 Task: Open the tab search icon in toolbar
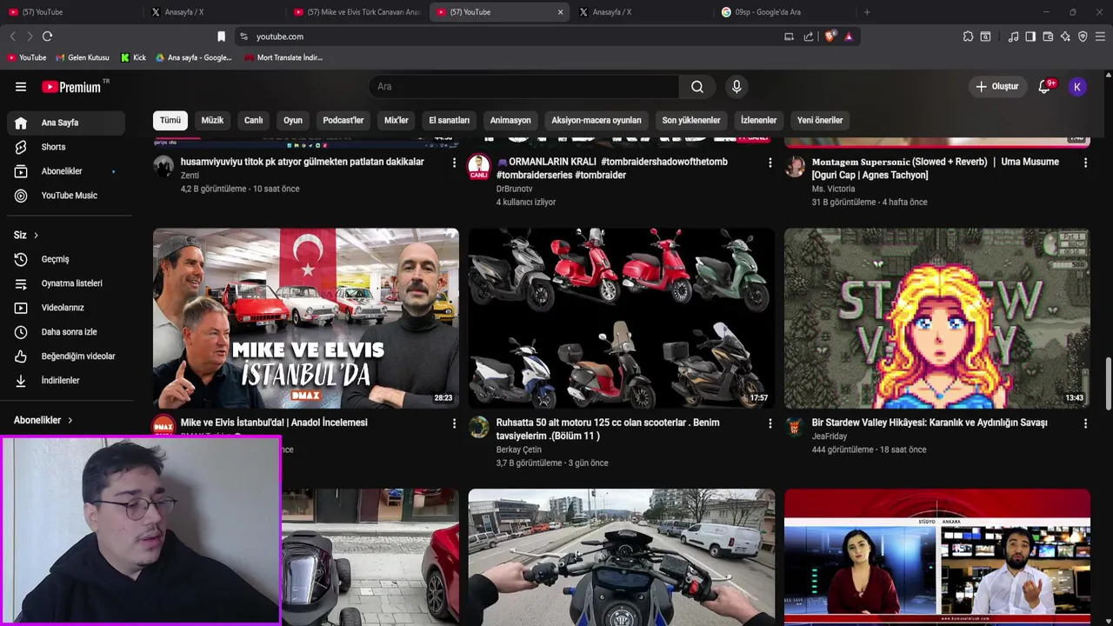pos(985,37)
